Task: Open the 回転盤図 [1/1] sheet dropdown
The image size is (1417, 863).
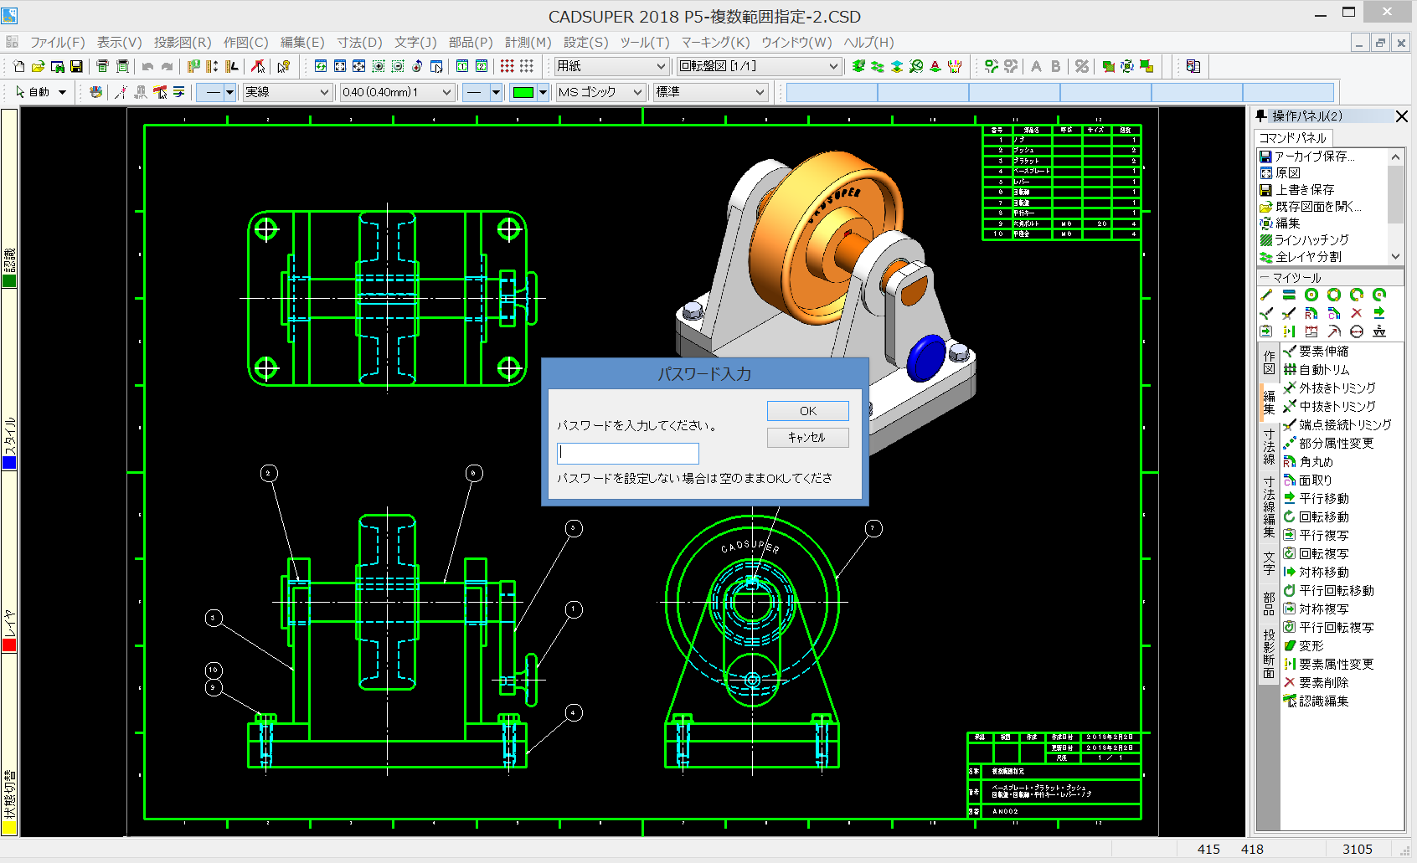Action: click(759, 66)
